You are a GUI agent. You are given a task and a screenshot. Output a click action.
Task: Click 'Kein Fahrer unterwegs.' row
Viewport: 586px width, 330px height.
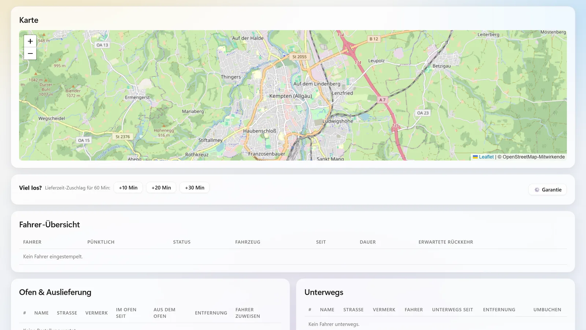435,324
